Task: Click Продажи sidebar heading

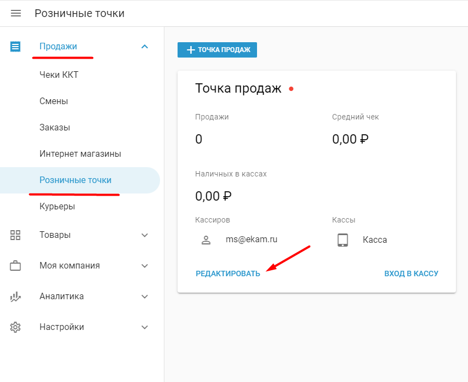Action: click(x=58, y=46)
